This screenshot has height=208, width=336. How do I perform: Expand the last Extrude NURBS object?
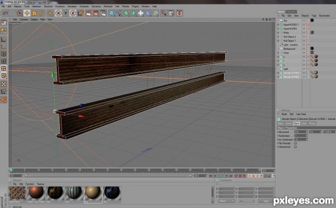pyautogui.click(x=278, y=77)
